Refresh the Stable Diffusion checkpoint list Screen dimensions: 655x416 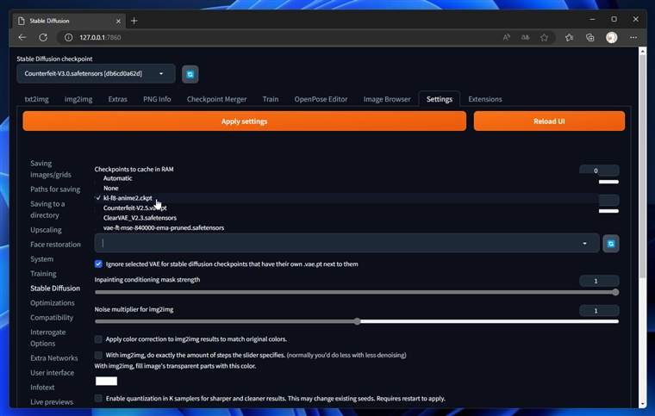tap(190, 74)
